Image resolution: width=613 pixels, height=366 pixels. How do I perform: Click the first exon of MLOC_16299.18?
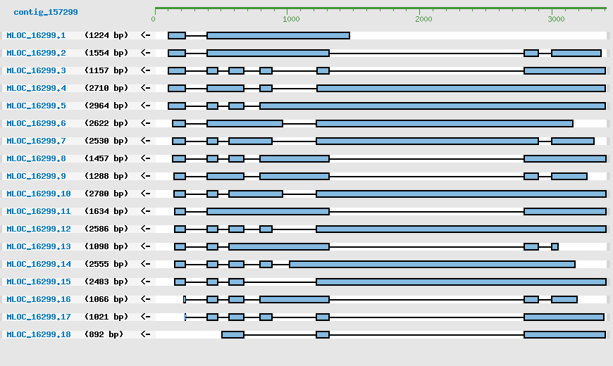[233, 334]
